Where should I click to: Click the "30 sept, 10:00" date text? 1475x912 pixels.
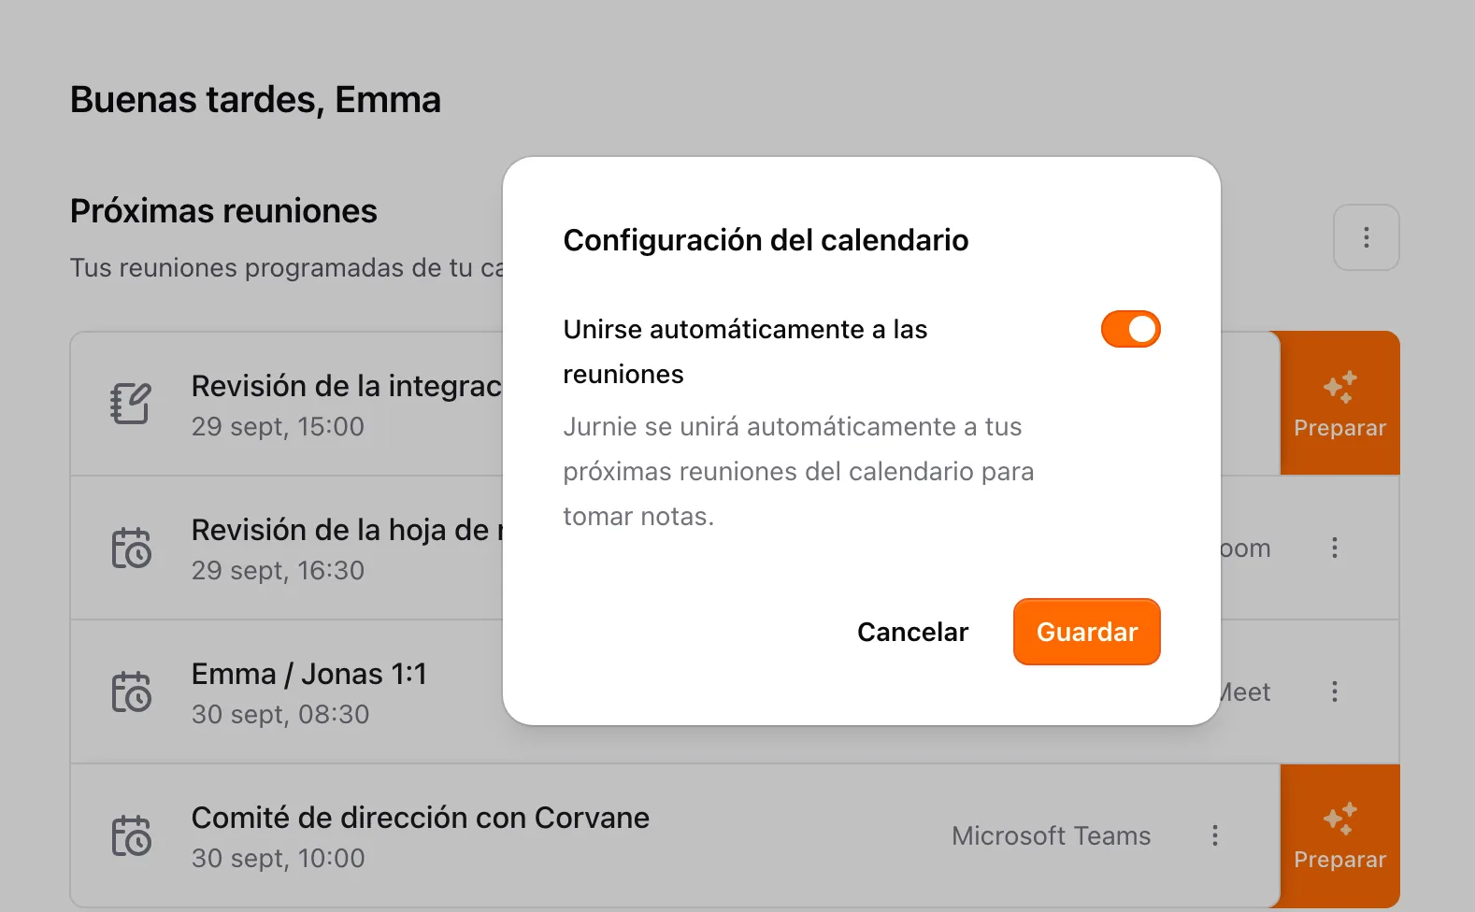point(279,859)
